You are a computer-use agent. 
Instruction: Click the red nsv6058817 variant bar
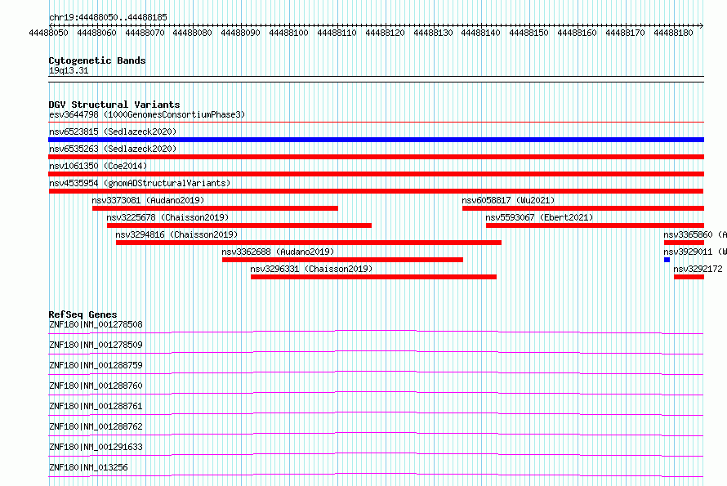click(582, 208)
